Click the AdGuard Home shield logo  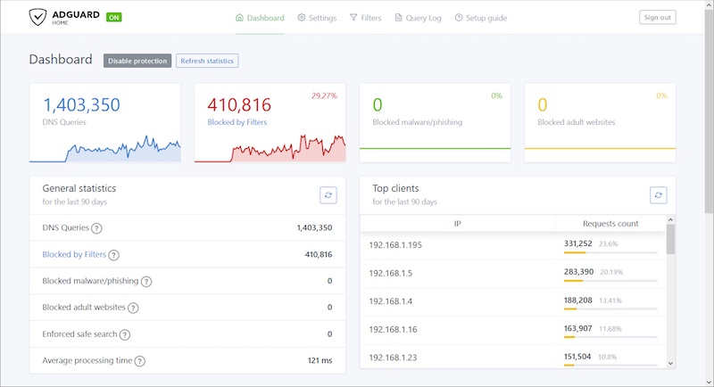pos(37,17)
